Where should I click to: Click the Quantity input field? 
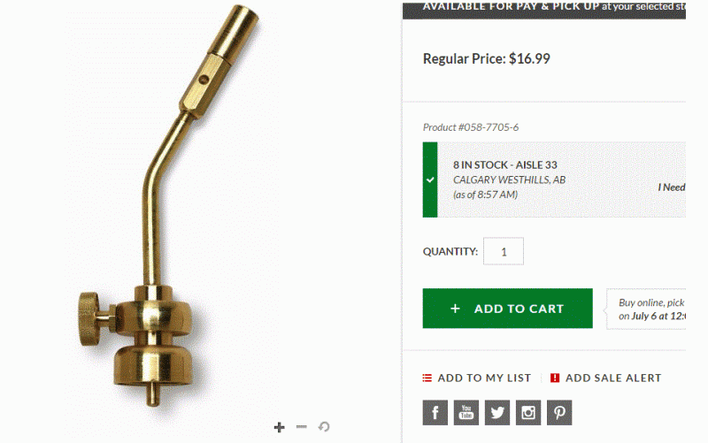504,251
